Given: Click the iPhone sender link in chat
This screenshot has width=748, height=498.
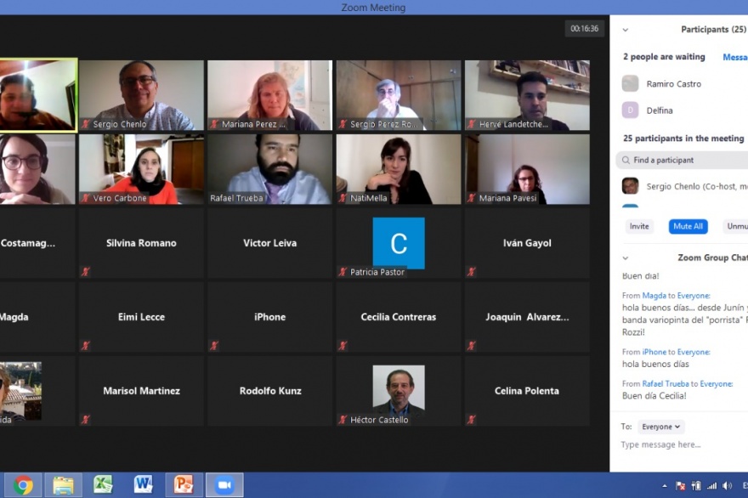Looking at the screenshot, I should point(654,352).
